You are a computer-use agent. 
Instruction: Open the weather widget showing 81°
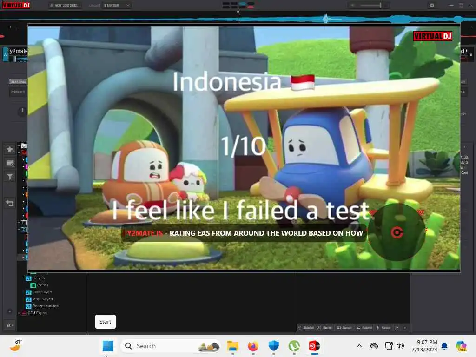[x=16, y=345]
